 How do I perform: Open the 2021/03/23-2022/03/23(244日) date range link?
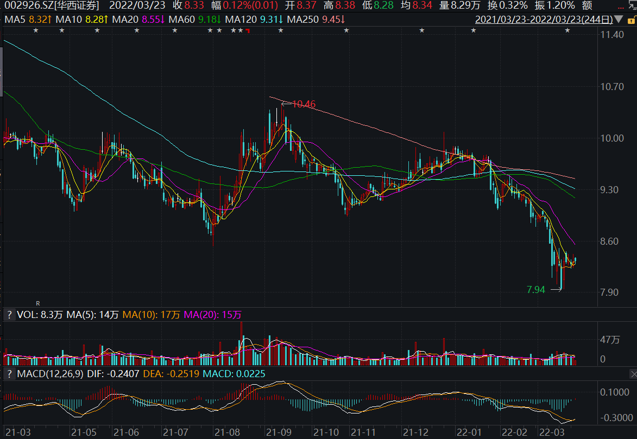[x=544, y=19]
